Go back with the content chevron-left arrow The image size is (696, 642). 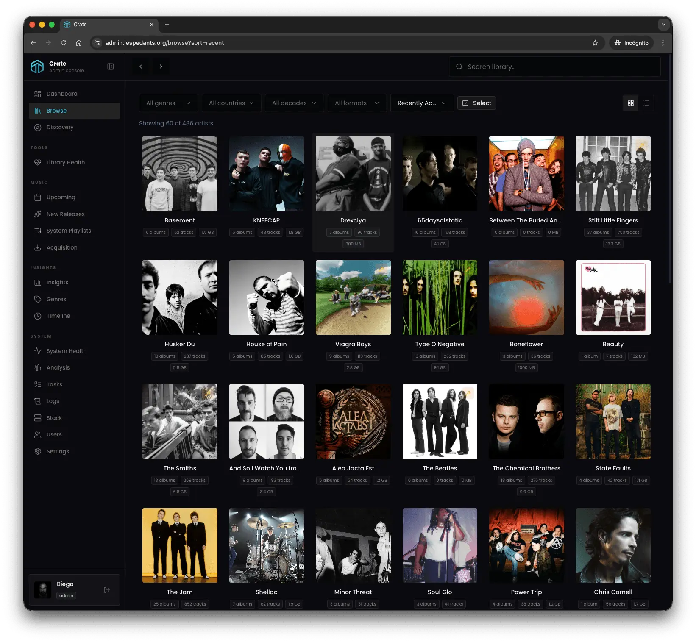(141, 67)
